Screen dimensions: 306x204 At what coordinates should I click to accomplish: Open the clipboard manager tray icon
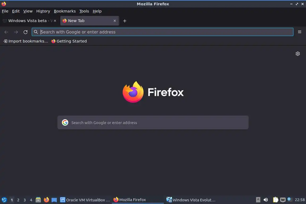pos(275,200)
